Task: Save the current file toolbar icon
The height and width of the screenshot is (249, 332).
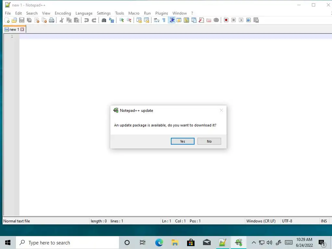Action: tap(22, 20)
